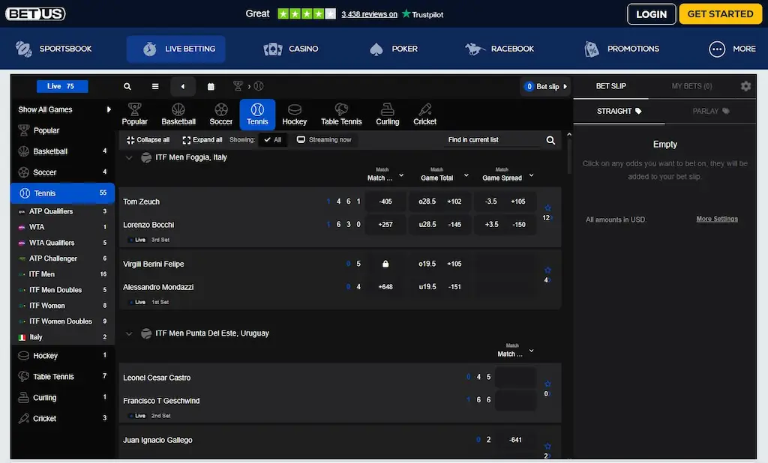The width and height of the screenshot is (768, 463).
Task: Open the Promotions section
Action: (622, 49)
